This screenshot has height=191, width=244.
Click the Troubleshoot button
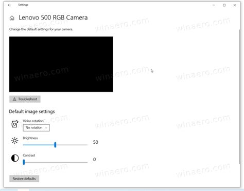[x=25, y=99]
